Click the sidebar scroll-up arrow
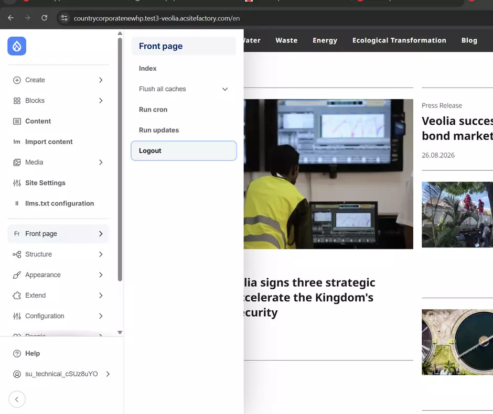The width and height of the screenshot is (493, 414). tap(120, 34)
